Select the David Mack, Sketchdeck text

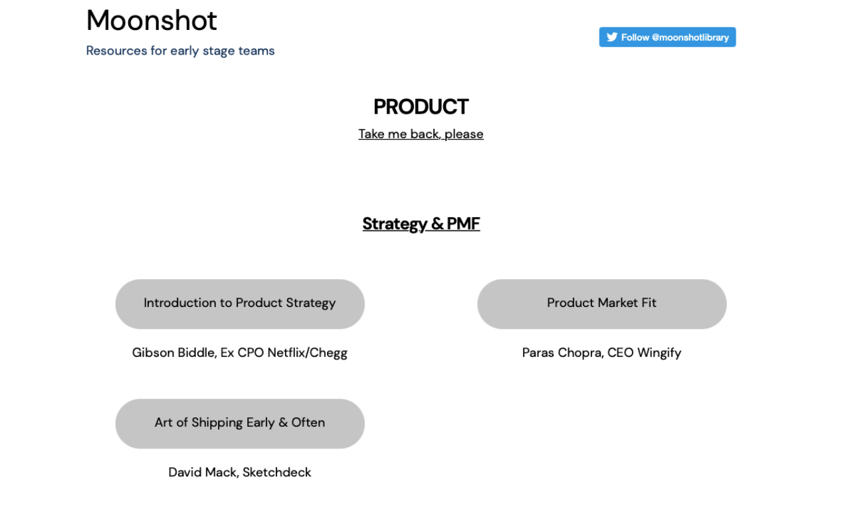(x=239, y=472)
